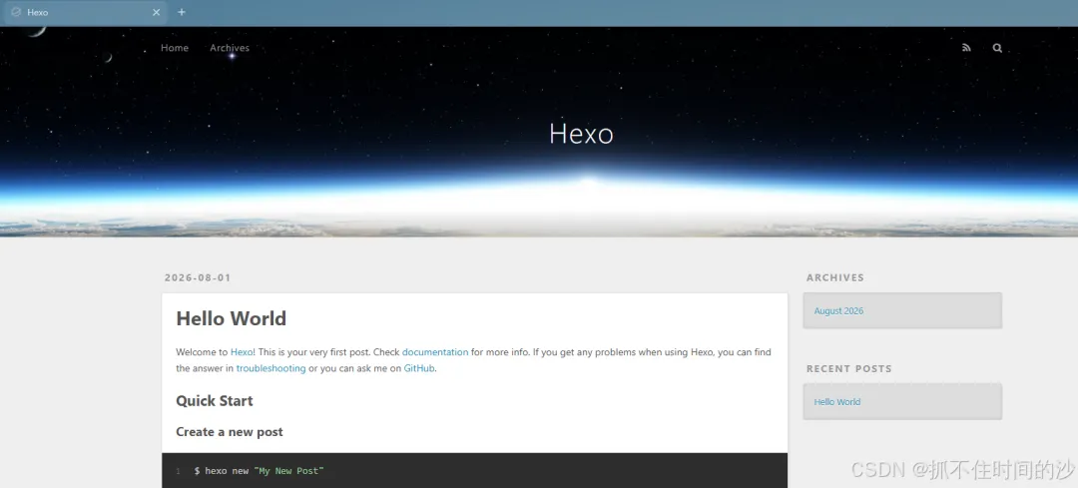Open August 2026 archive link
This screenshot has width=1078, height=488.
click(x=838, y=310)
